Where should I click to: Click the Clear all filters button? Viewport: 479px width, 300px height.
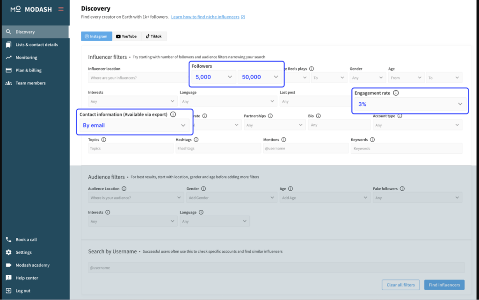(x=400, y=285)
